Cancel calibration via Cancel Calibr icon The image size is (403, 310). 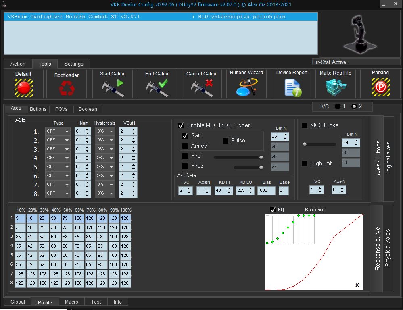click(x=202, y=87)
